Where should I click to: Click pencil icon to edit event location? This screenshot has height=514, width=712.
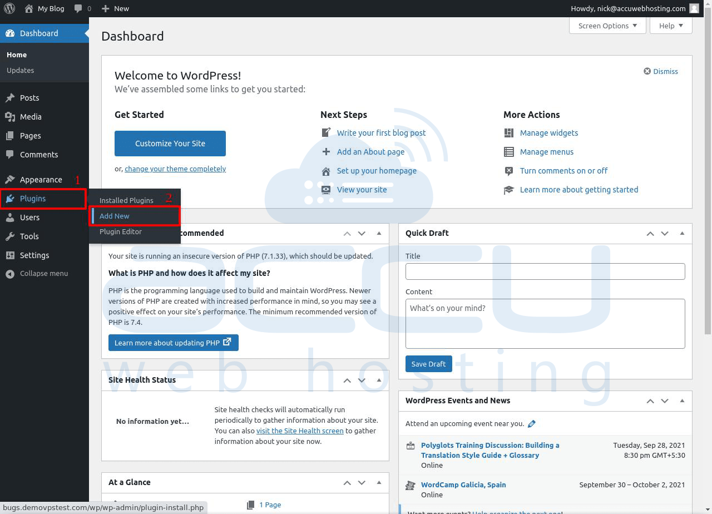coord(532,424)
